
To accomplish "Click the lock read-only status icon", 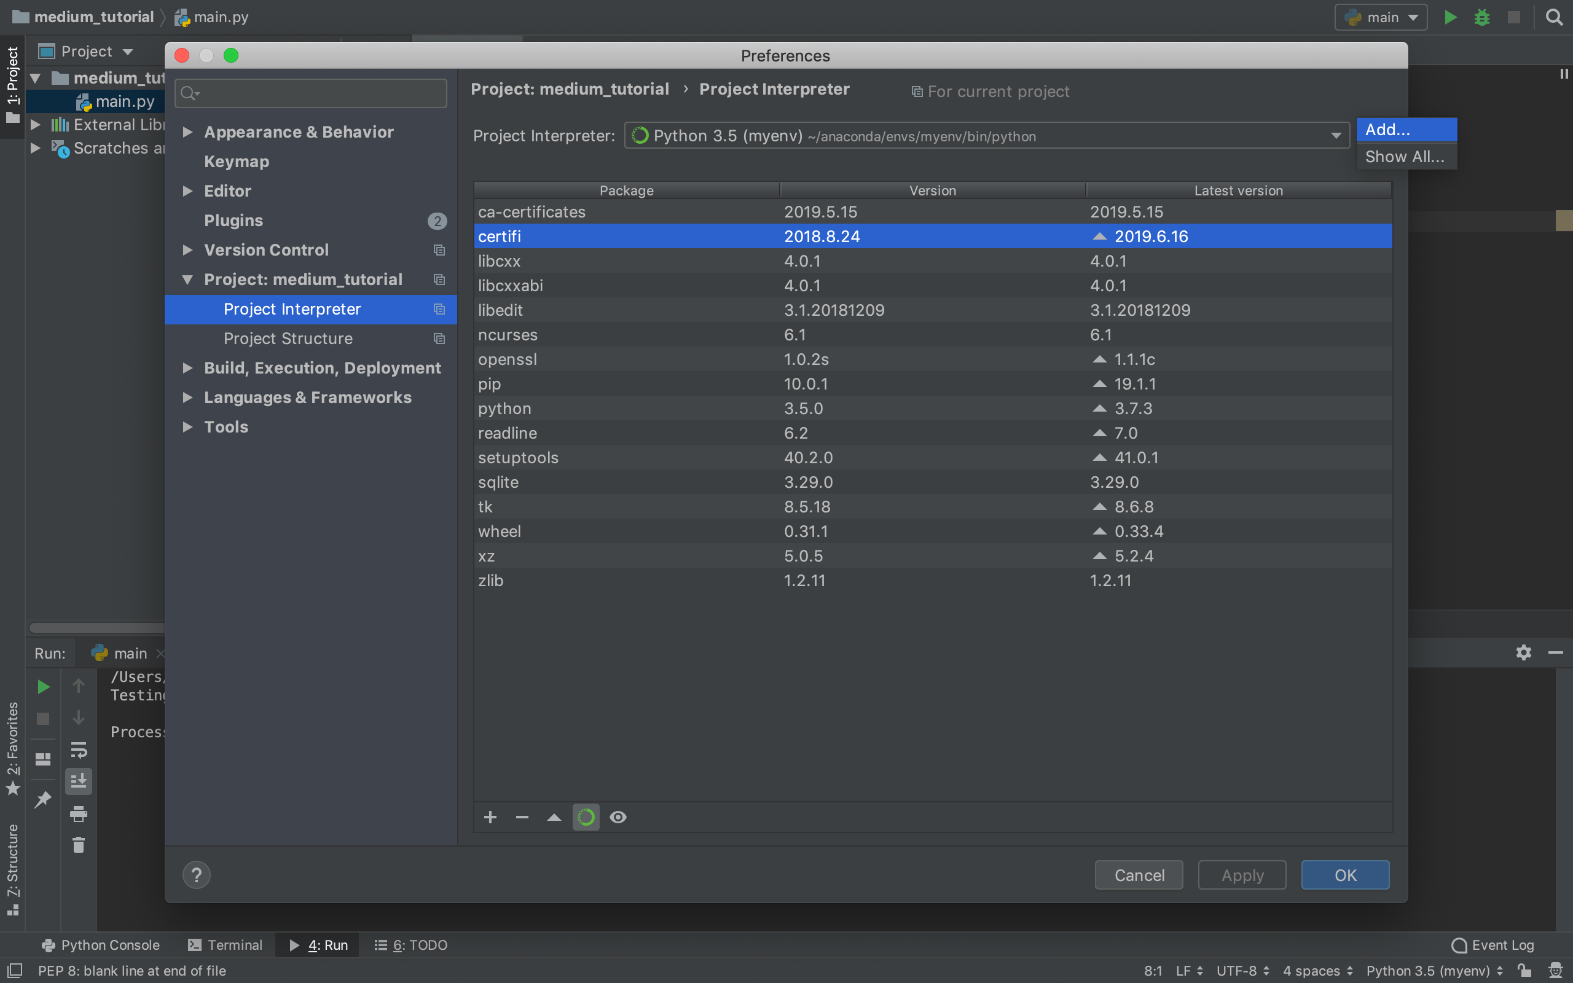I will point(1525,971).
